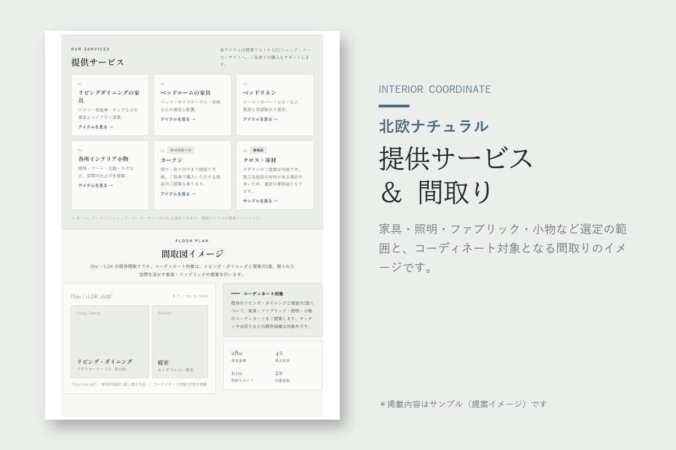The image size is (676, 450).
Task: Click the ベッドリネン card title
Action: click(259, 92)
